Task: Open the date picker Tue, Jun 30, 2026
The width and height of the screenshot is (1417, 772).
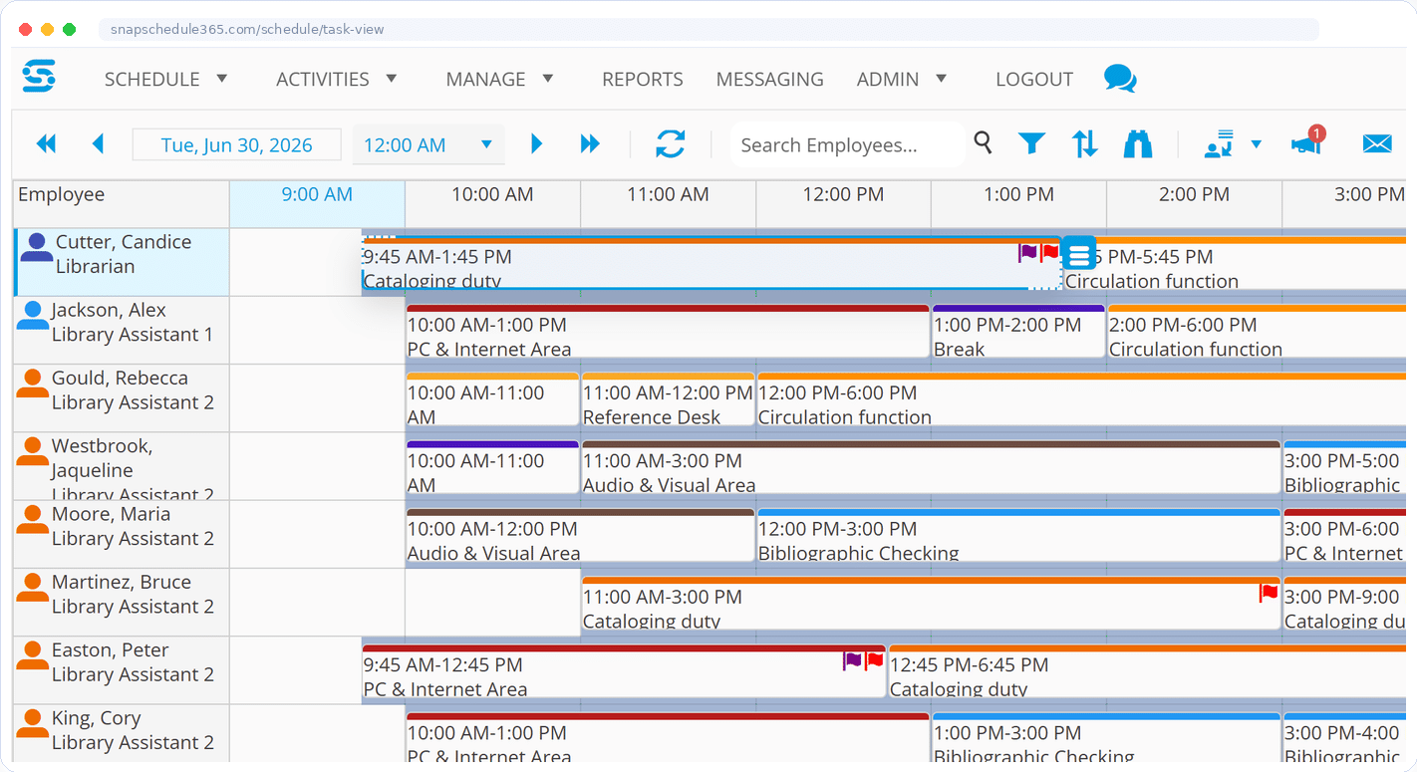Action: click(x=237, y=144)
